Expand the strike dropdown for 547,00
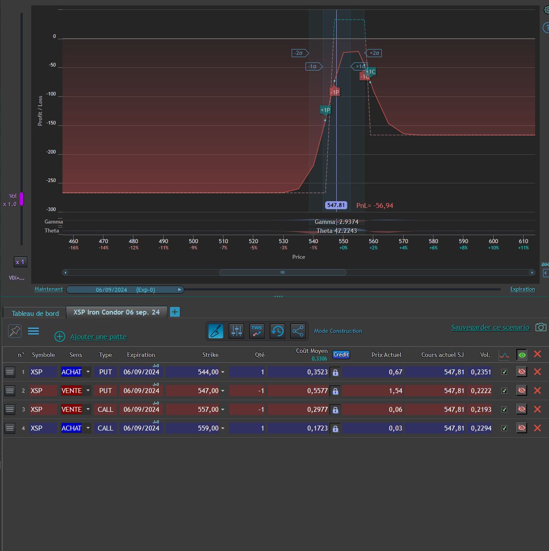The height and width of the screenshot is (551, 549). pos(223,391)
